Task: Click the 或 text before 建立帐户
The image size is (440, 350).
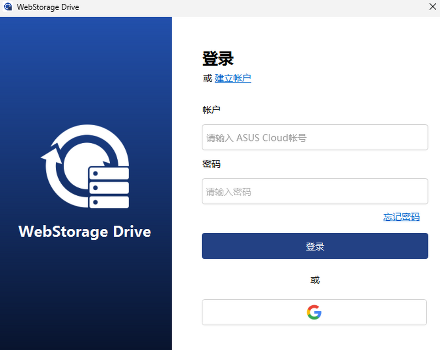Action: (208, 78)
